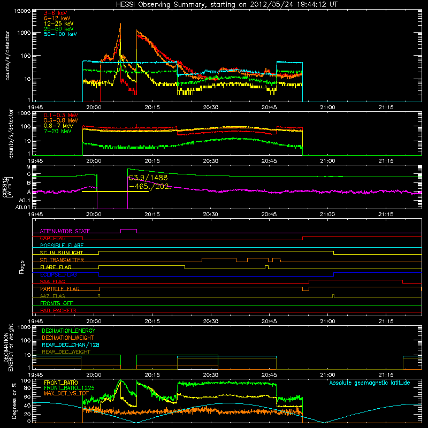Screen dimensions: 428x428
Task: Select the REAR_DEC_CHAN/128 legend label
Action: 71,345
